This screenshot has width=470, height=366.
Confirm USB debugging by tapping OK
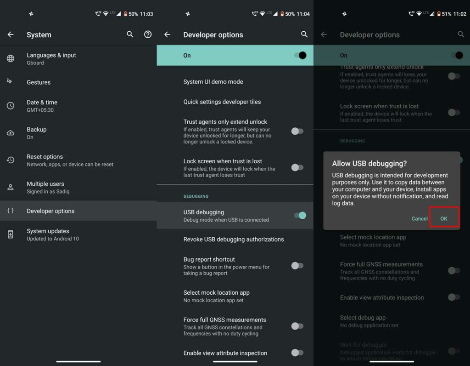point(443,218)
